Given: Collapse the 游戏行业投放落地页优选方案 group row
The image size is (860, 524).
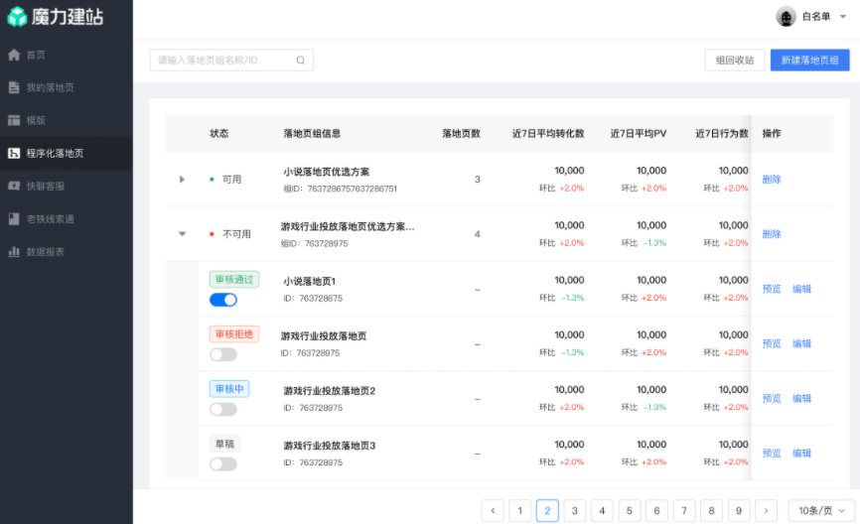Looking at the screenshot, I should 182,234.
